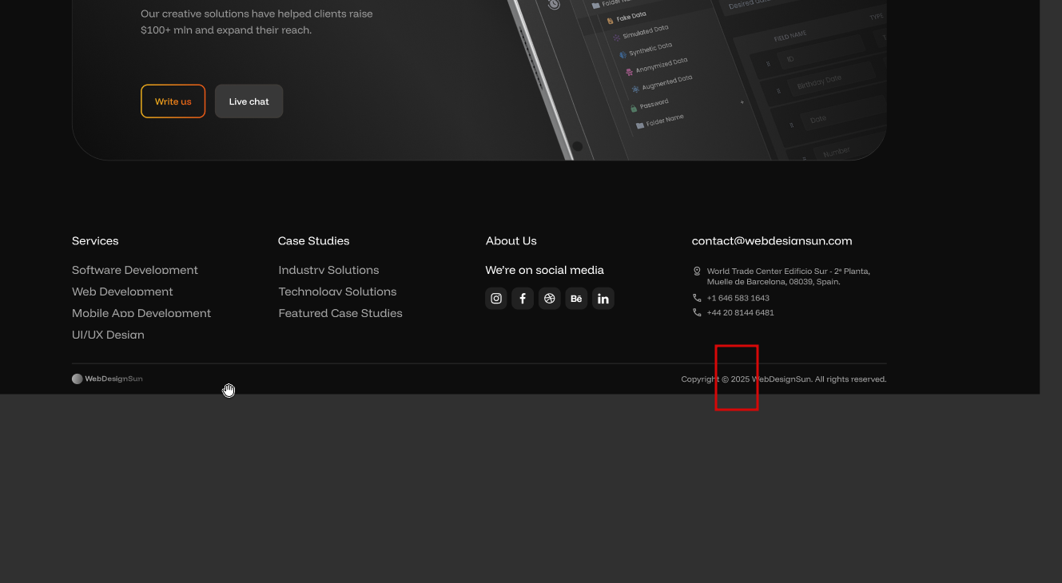Viewport: 1062px width, 583px height.
Task: Call the number +1 646 583 1643
Action: [738, 298]
